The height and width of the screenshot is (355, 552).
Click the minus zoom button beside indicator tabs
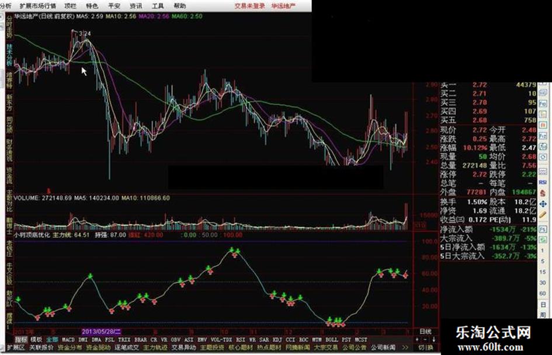[425, 339]
